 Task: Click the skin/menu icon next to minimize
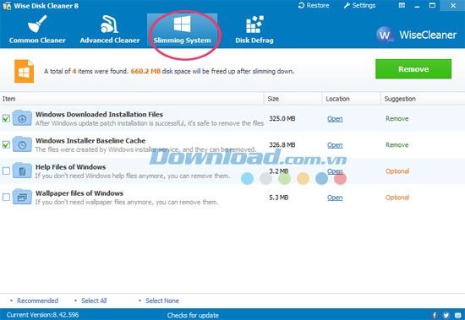click(x=402, y=5)
